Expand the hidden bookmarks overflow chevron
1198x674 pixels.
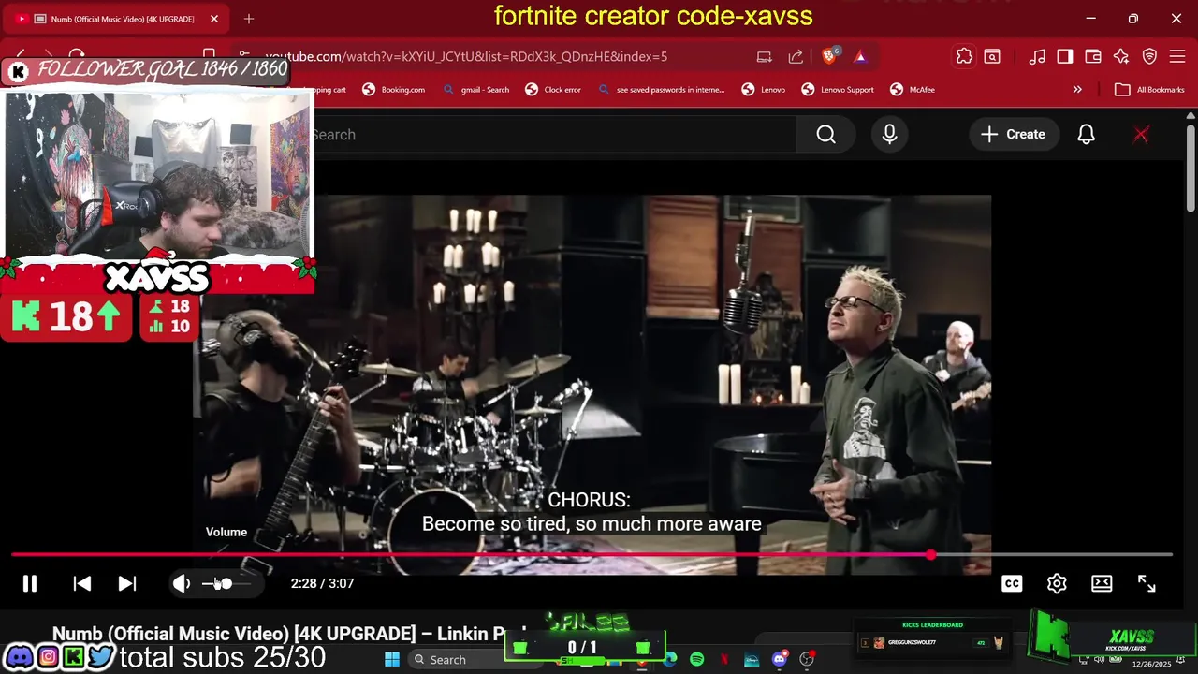(1077, 90)
